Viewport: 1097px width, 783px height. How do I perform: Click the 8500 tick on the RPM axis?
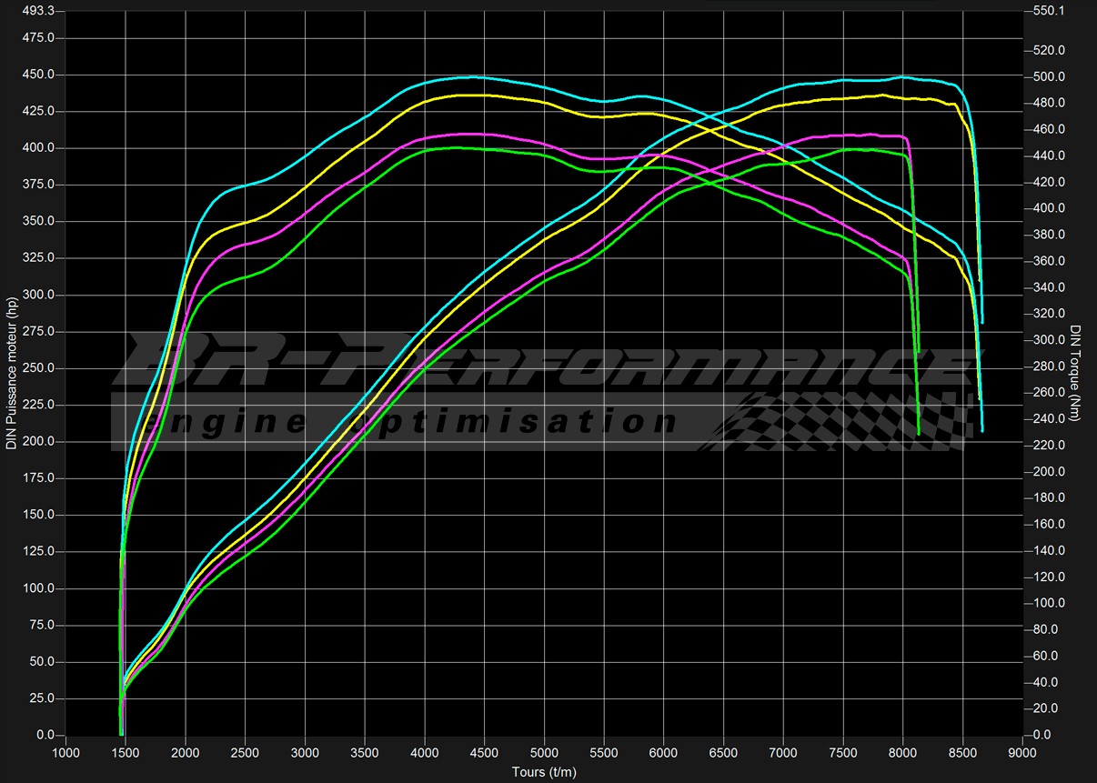pos(962,753)
